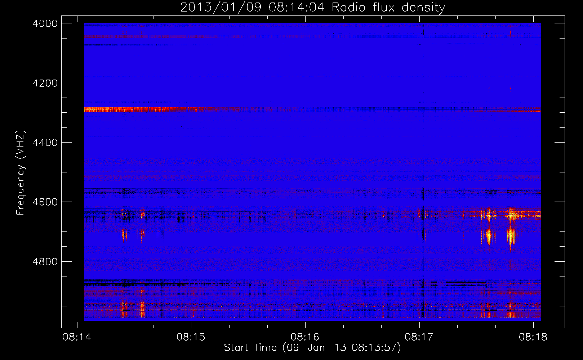Click the "Frequency (MHZ)" axis label

coord(21,173)
